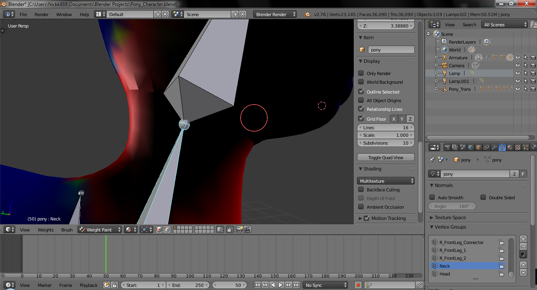537x290 pixels.
Task: Enable Auto Smooth checkbox
Action: tap(432, 197)
